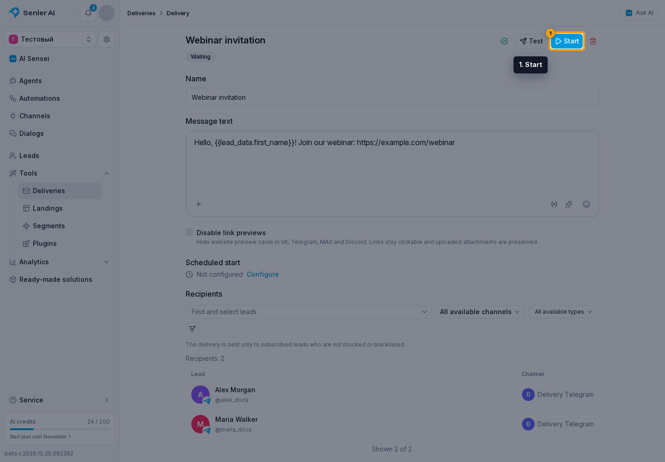The height and width of the screenshot is (462, 665).
Task: Click Maria Walker's avatar
Action: coord(200,424)
